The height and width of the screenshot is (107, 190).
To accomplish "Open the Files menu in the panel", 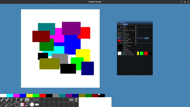I will [120, 25].
